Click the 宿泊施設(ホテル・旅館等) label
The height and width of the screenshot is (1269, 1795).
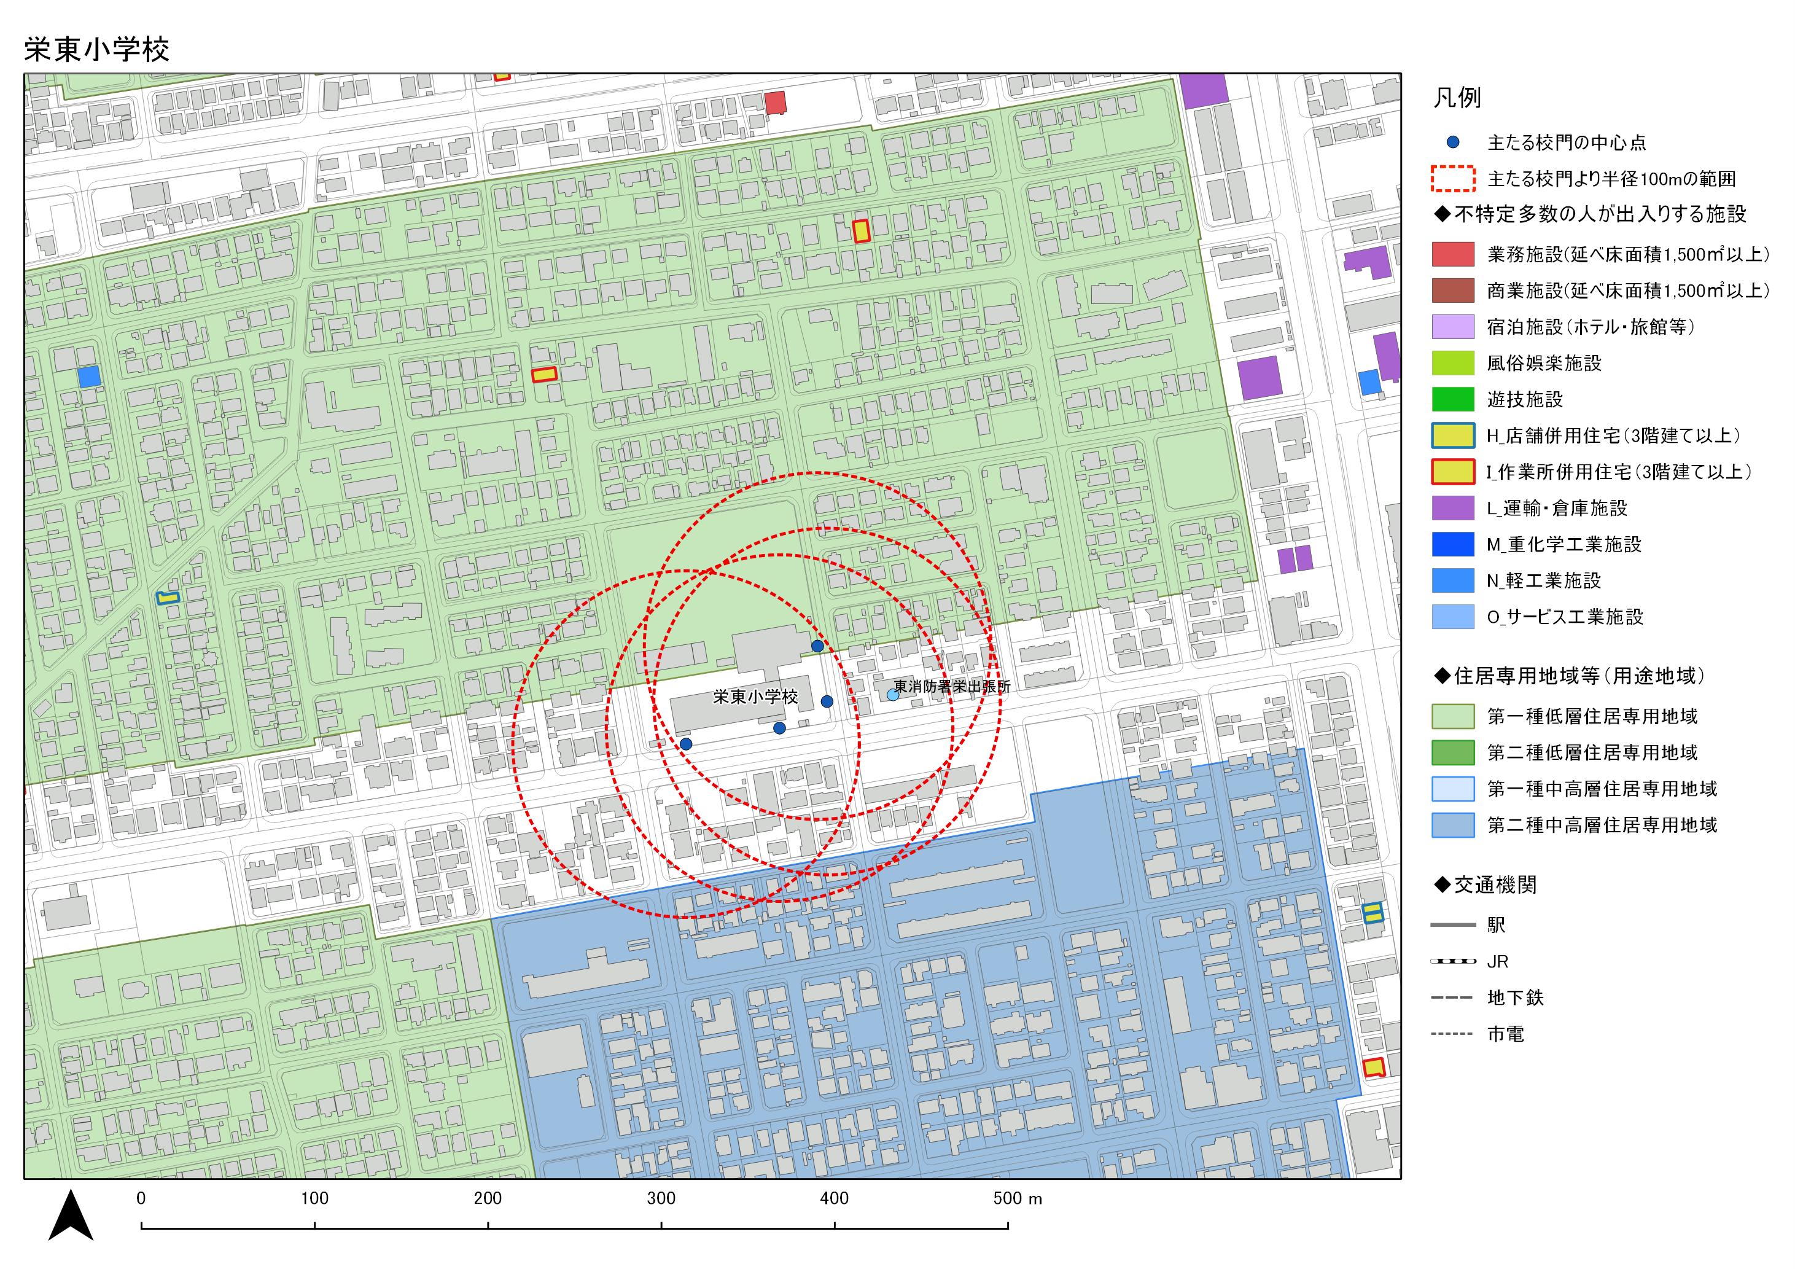pyautogui.click(x=1591, y=327)
